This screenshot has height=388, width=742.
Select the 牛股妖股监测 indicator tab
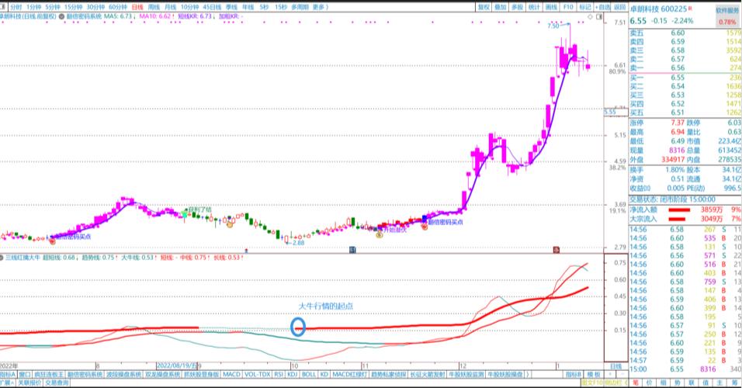pyautogui.click(x=466, y=374)
